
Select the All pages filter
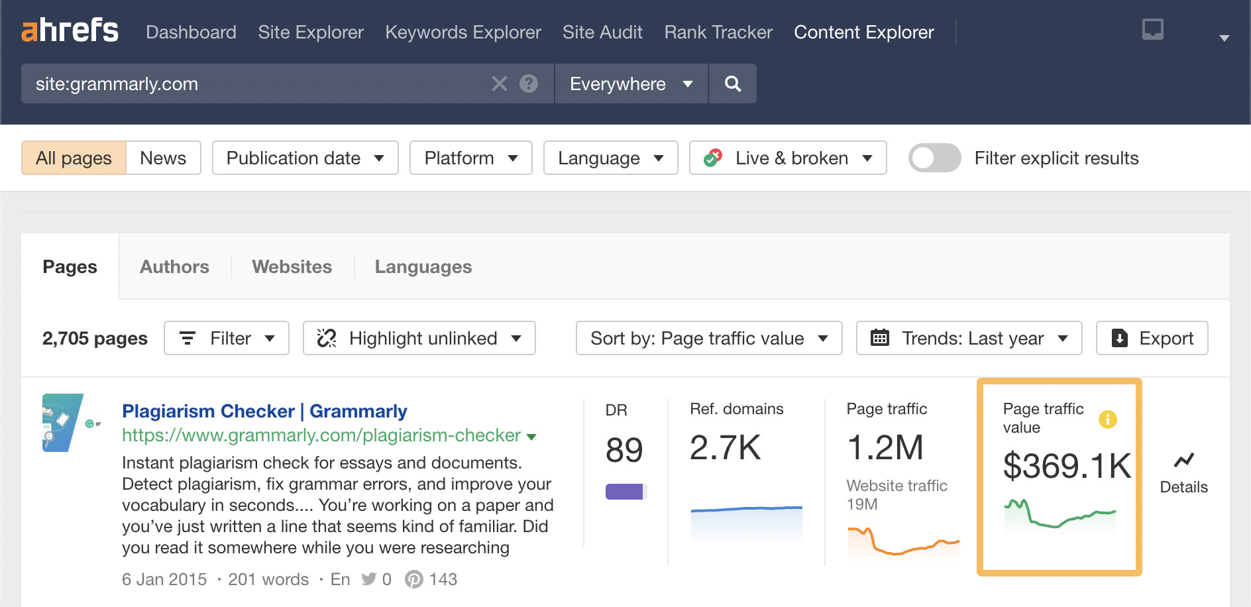tap(74, 158)
